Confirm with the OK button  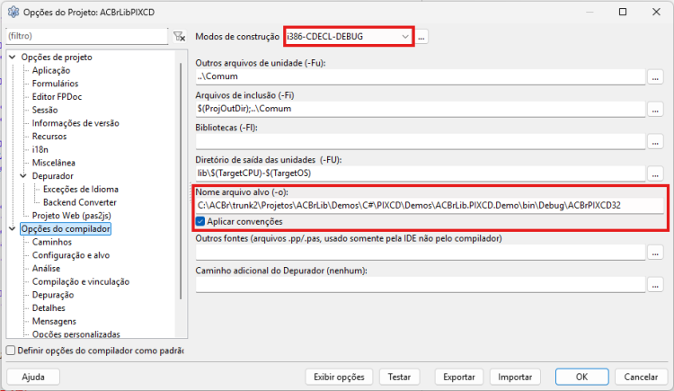click(x=582, y=378)
